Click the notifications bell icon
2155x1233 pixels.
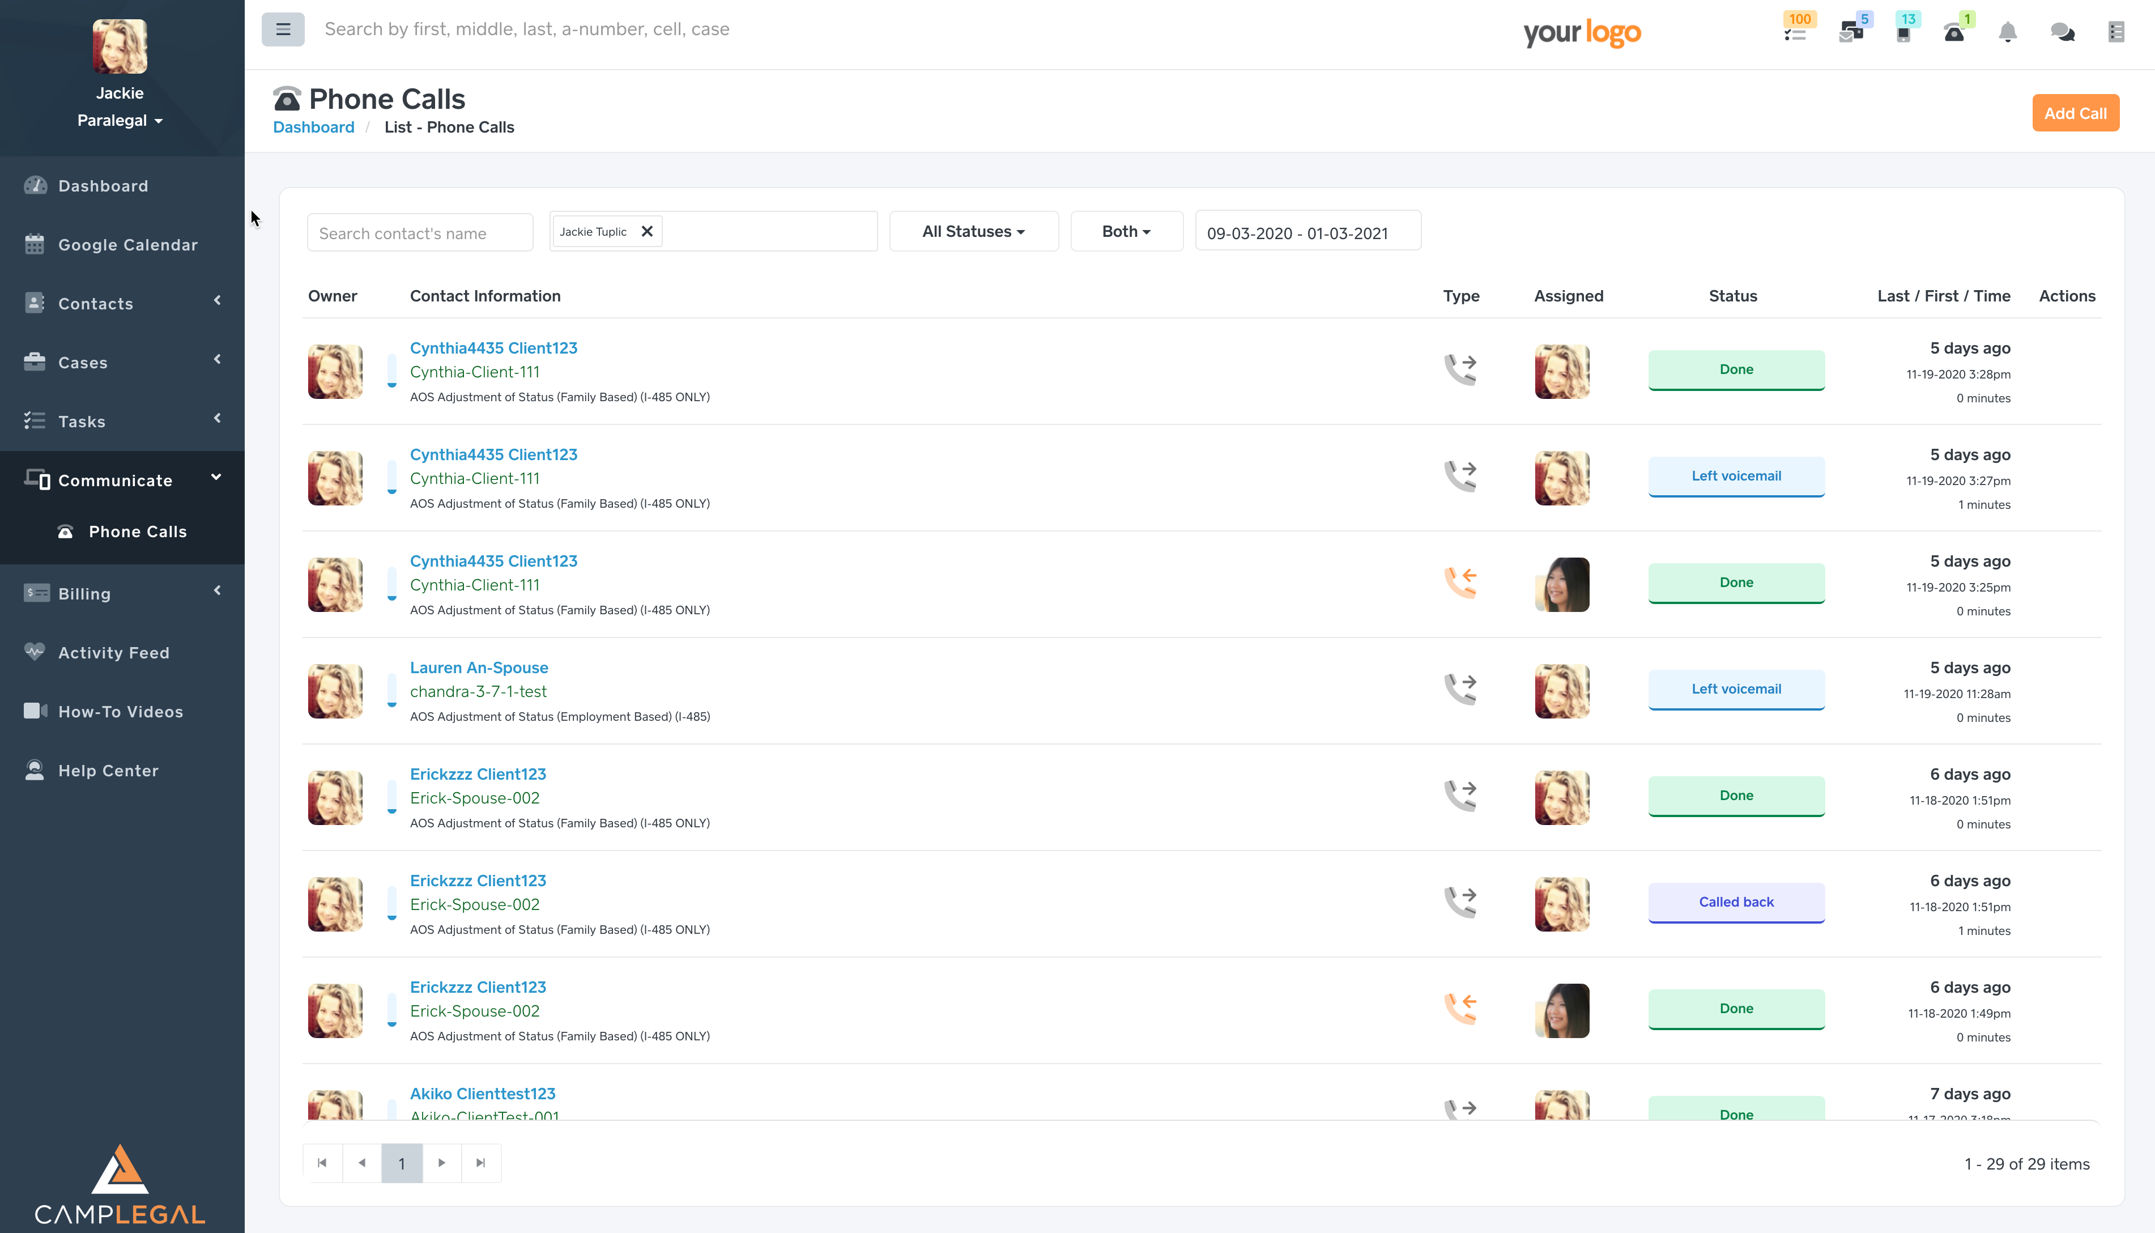tap(2008, 33)
